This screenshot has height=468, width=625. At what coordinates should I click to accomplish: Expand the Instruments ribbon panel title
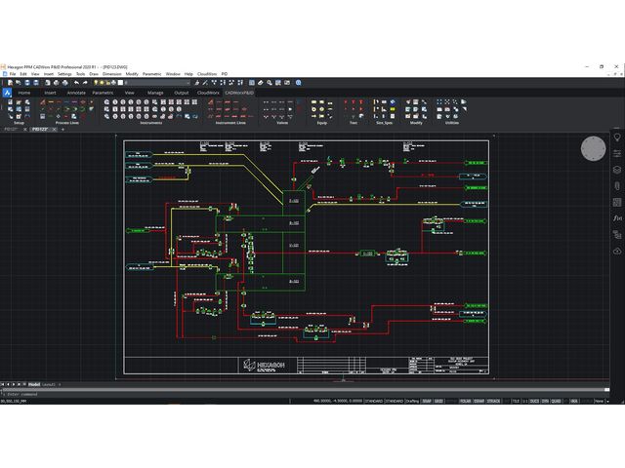pos(150,123)
